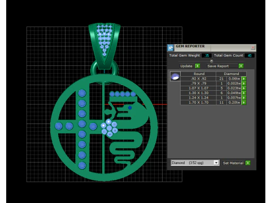Viewport: 271px width, 203px height.
Task: Select the blue eye gem on the serpent
Action: pyautogui.click(x=130, y=108)
